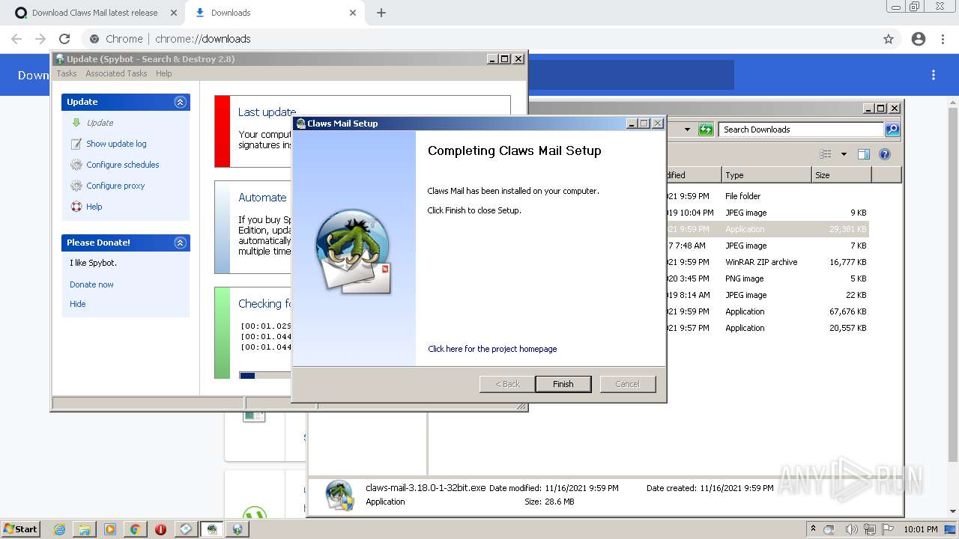This screenshot has height=539, width=959.
Task: Open the Explorer address bar dropdown arrow
Action: pos(687,130)
